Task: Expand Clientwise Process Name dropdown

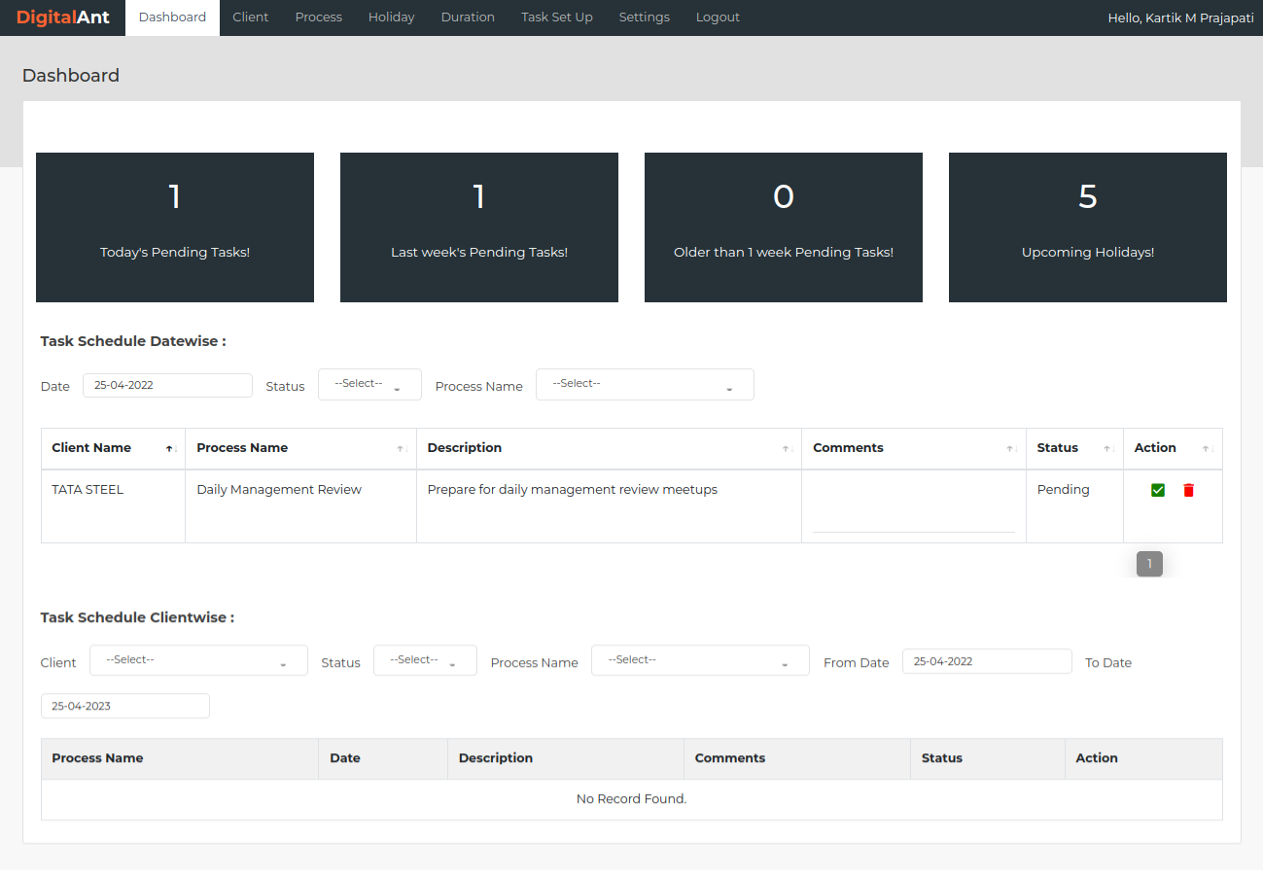Action: (x=700, y=661)
